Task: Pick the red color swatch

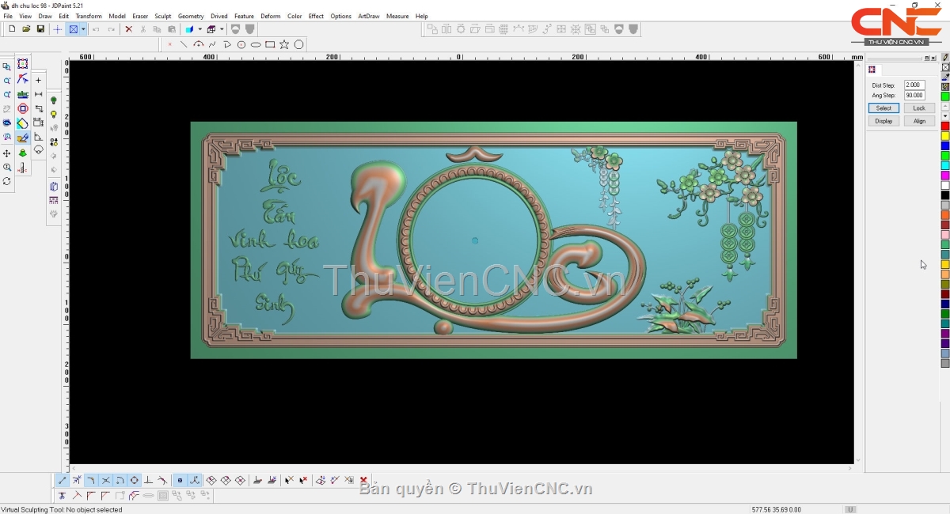Action: [x=945, y=127]
